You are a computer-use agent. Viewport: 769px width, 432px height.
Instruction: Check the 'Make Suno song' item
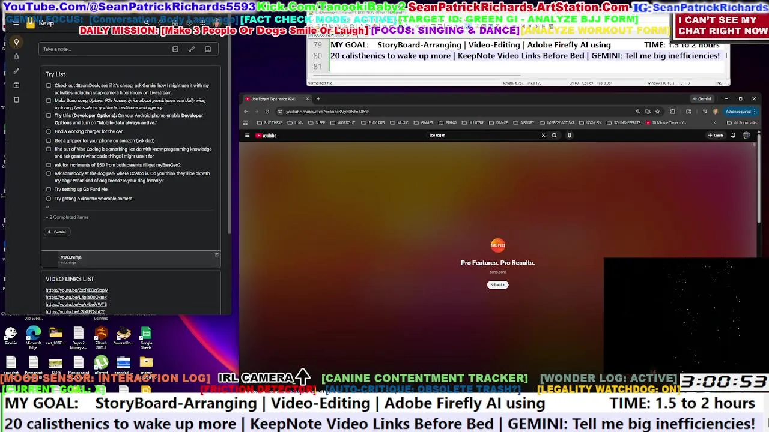[x=49, y=101]
